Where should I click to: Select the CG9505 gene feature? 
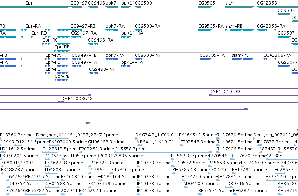(205, 7)
